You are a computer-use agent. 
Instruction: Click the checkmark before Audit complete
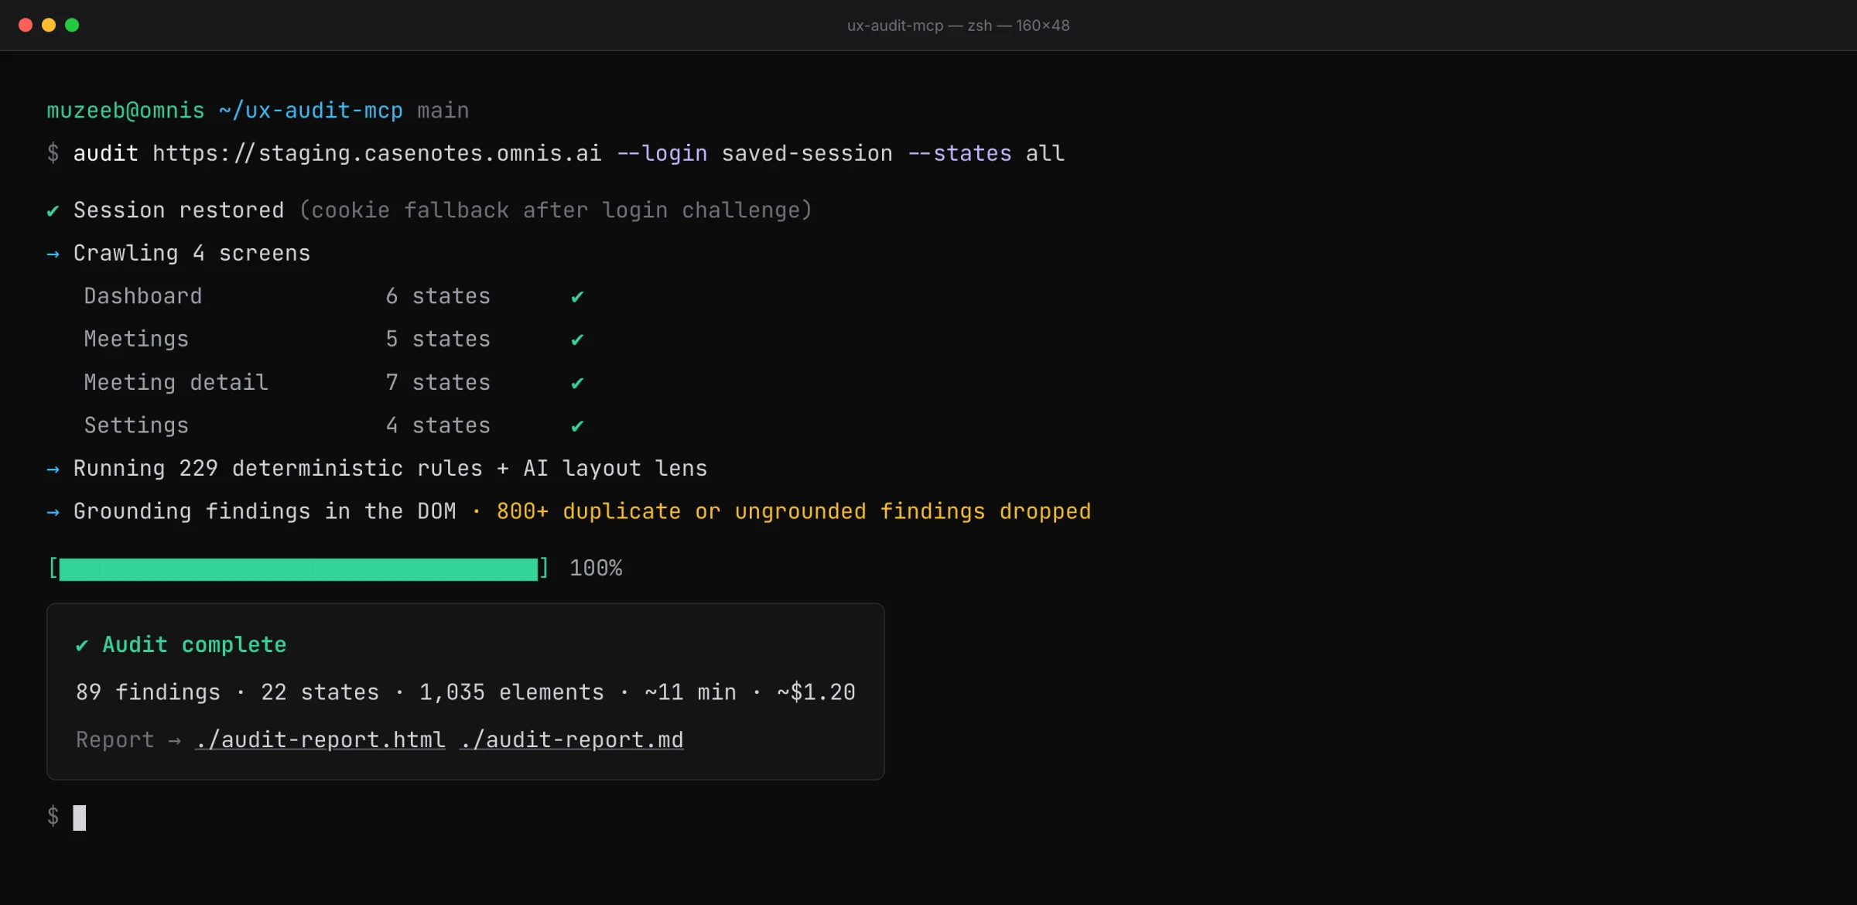coord(82,646)
